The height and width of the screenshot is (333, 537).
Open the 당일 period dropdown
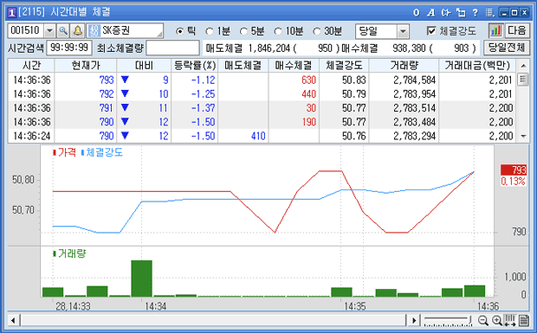[403, 31]
